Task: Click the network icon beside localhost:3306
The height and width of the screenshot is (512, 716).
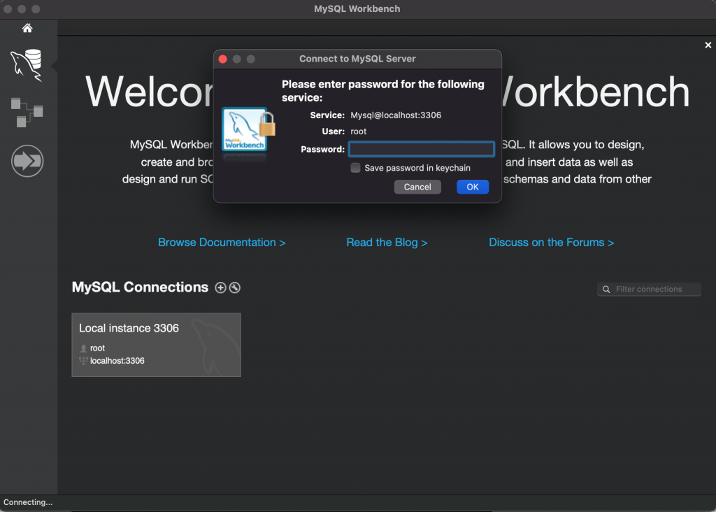Action: pyautogui.click(x=83, y=361)
